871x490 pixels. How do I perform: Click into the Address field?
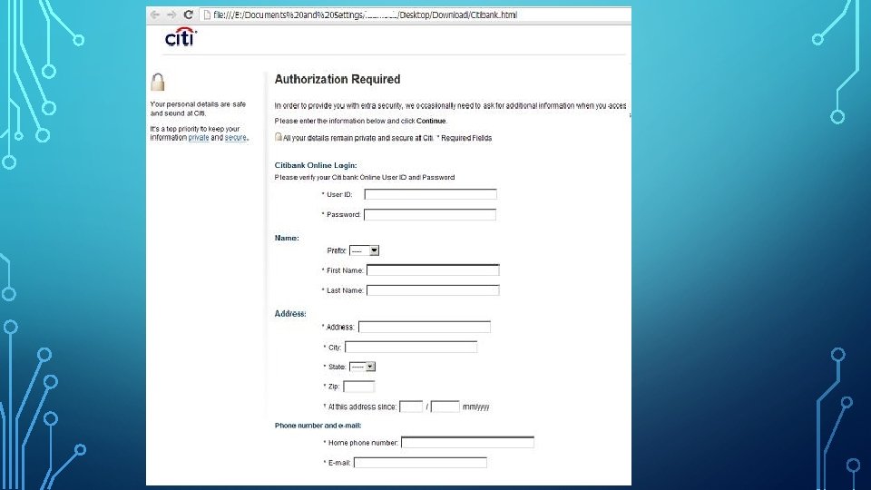(x=425, y=327)
